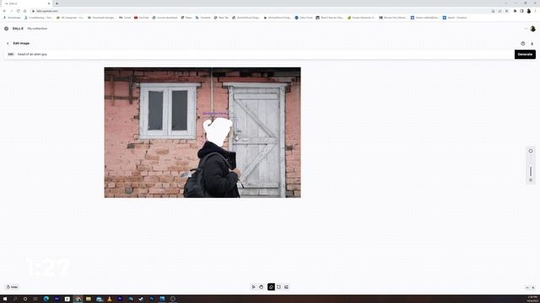
Task: Download the edited image
Action: (x=532, y=44)
